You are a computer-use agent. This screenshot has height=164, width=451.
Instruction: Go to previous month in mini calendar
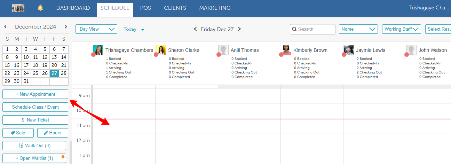click(x=6, y=27)
